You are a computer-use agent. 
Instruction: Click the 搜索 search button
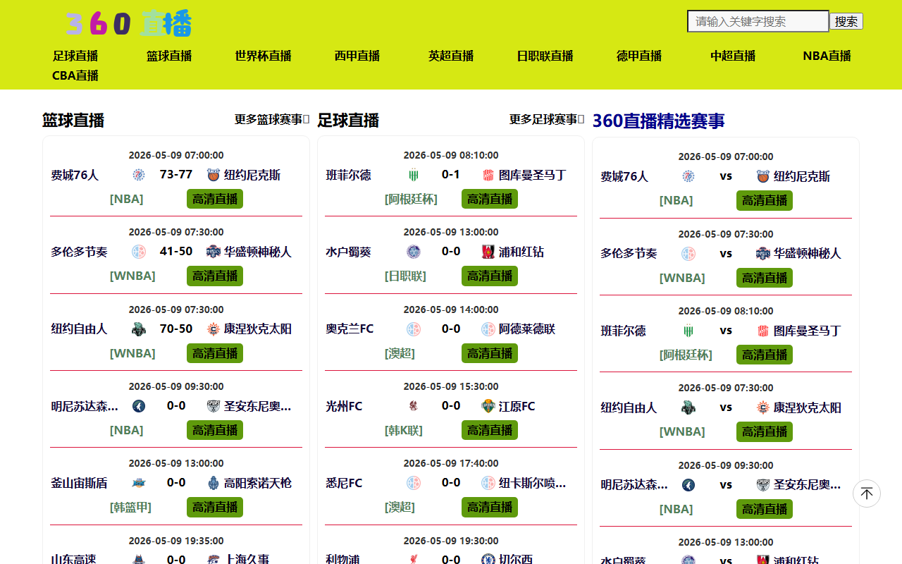(846, 21)
